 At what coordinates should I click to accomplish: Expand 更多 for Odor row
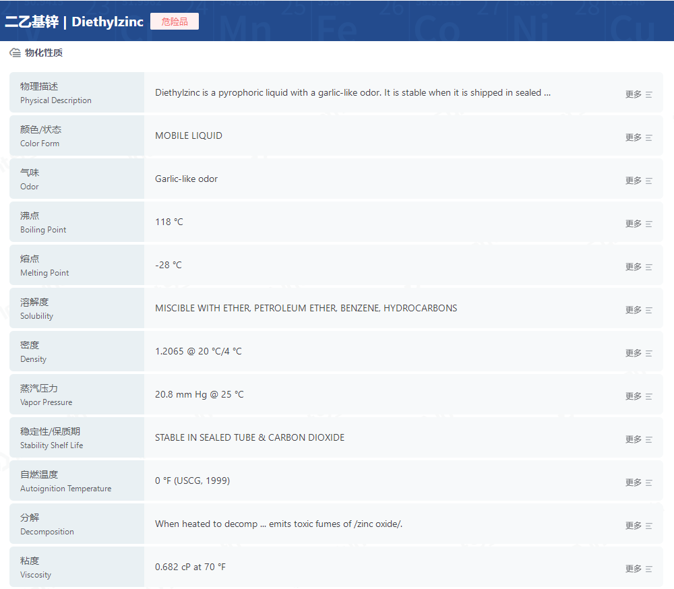tap(639, 181)
